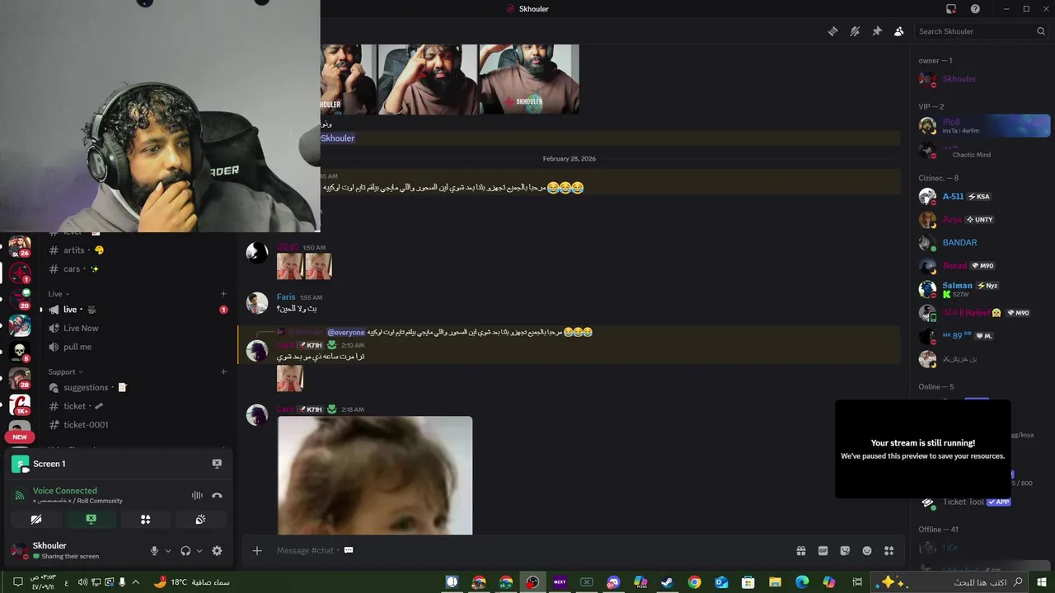Click the NEW unread indicator pill

20,437
